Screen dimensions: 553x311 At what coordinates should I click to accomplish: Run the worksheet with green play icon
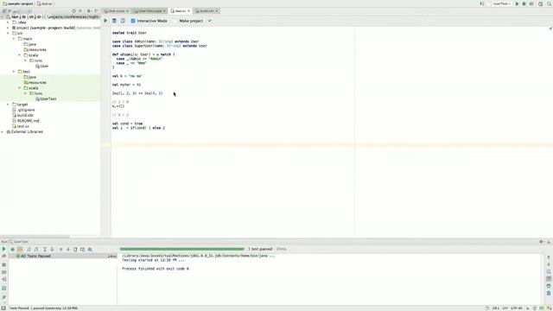(x=105, y=21)
